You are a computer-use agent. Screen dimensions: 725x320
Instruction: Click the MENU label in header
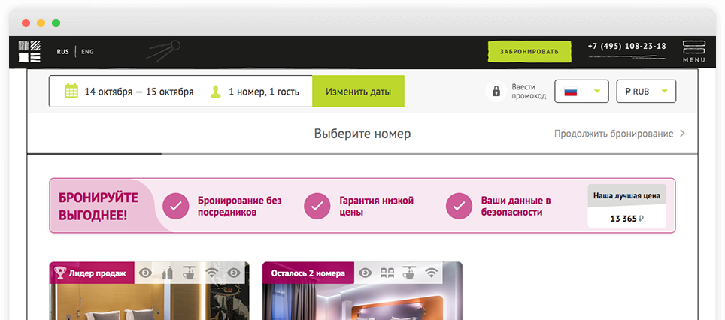point(694,60)
